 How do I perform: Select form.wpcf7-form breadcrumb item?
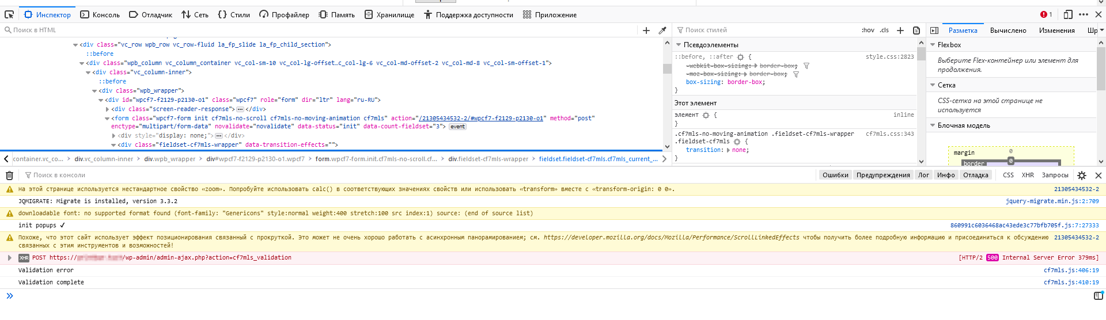[376, 159]
